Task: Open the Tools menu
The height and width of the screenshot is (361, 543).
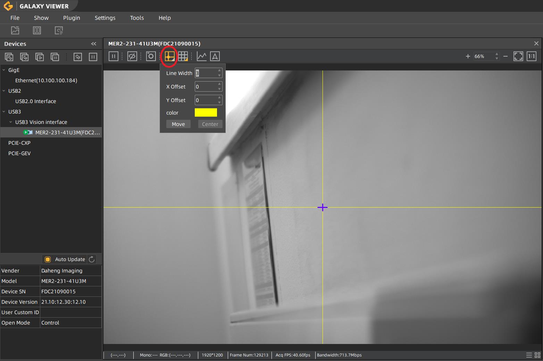Action: pos(137,18)
